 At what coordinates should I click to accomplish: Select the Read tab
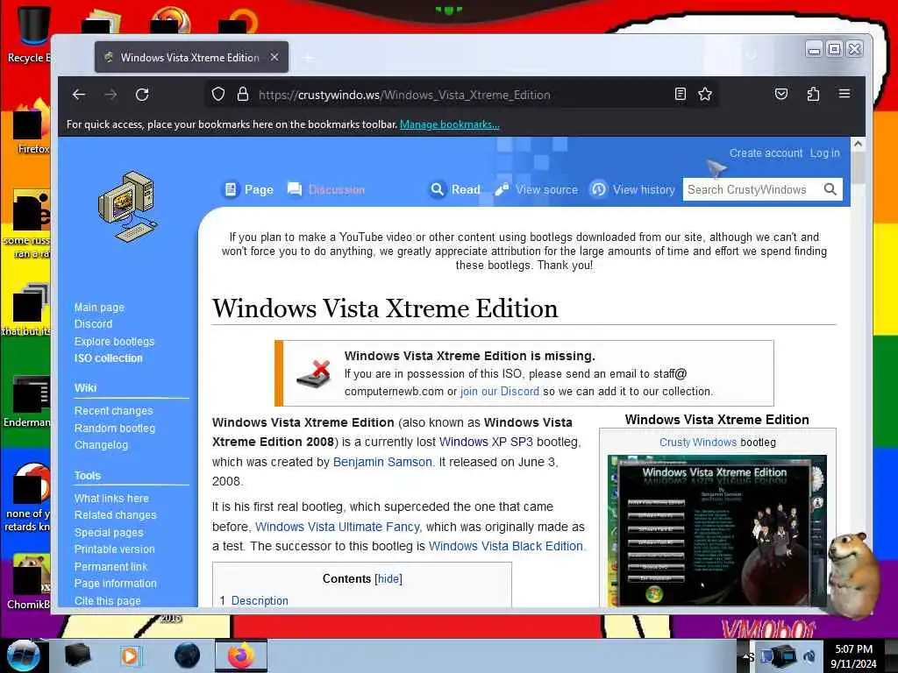pyautogui.click(x=455, y=189)
